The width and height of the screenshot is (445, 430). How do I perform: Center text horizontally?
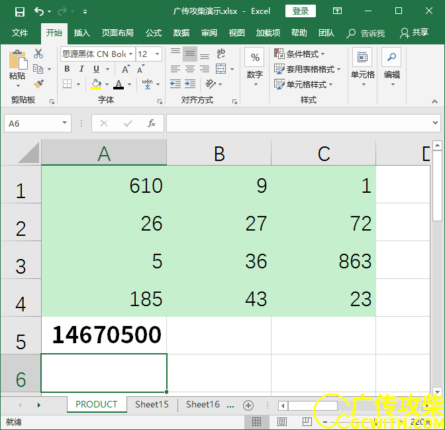190,69
